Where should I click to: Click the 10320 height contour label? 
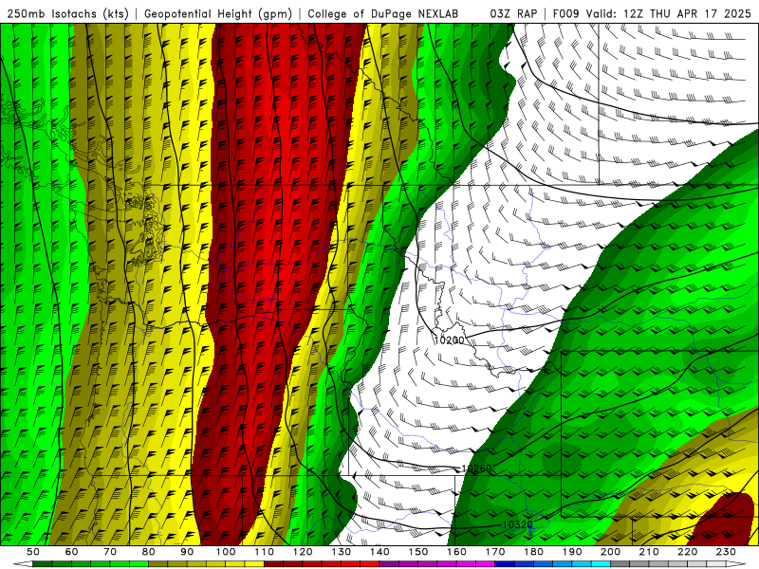(x=517, y=524)
